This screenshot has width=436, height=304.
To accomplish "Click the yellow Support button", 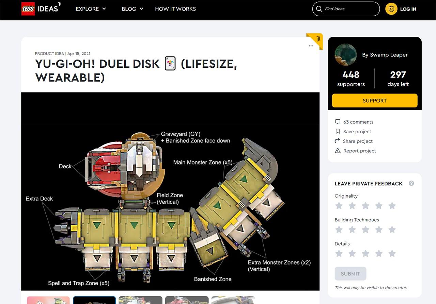I will [375, 101].
